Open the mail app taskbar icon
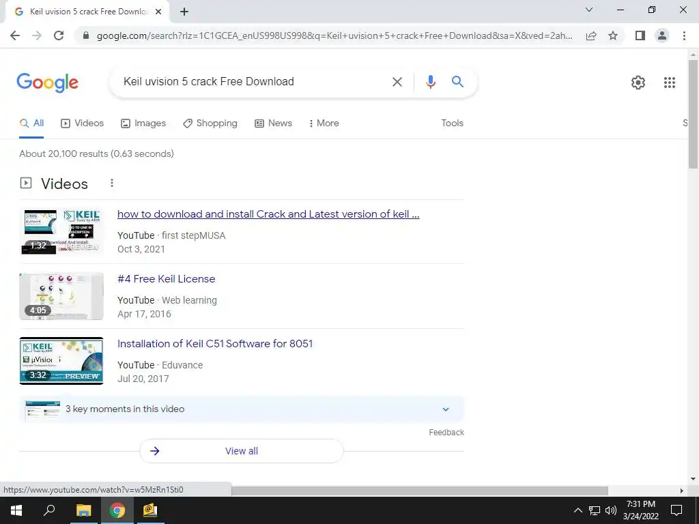699x524 pixels. point(150,510)
